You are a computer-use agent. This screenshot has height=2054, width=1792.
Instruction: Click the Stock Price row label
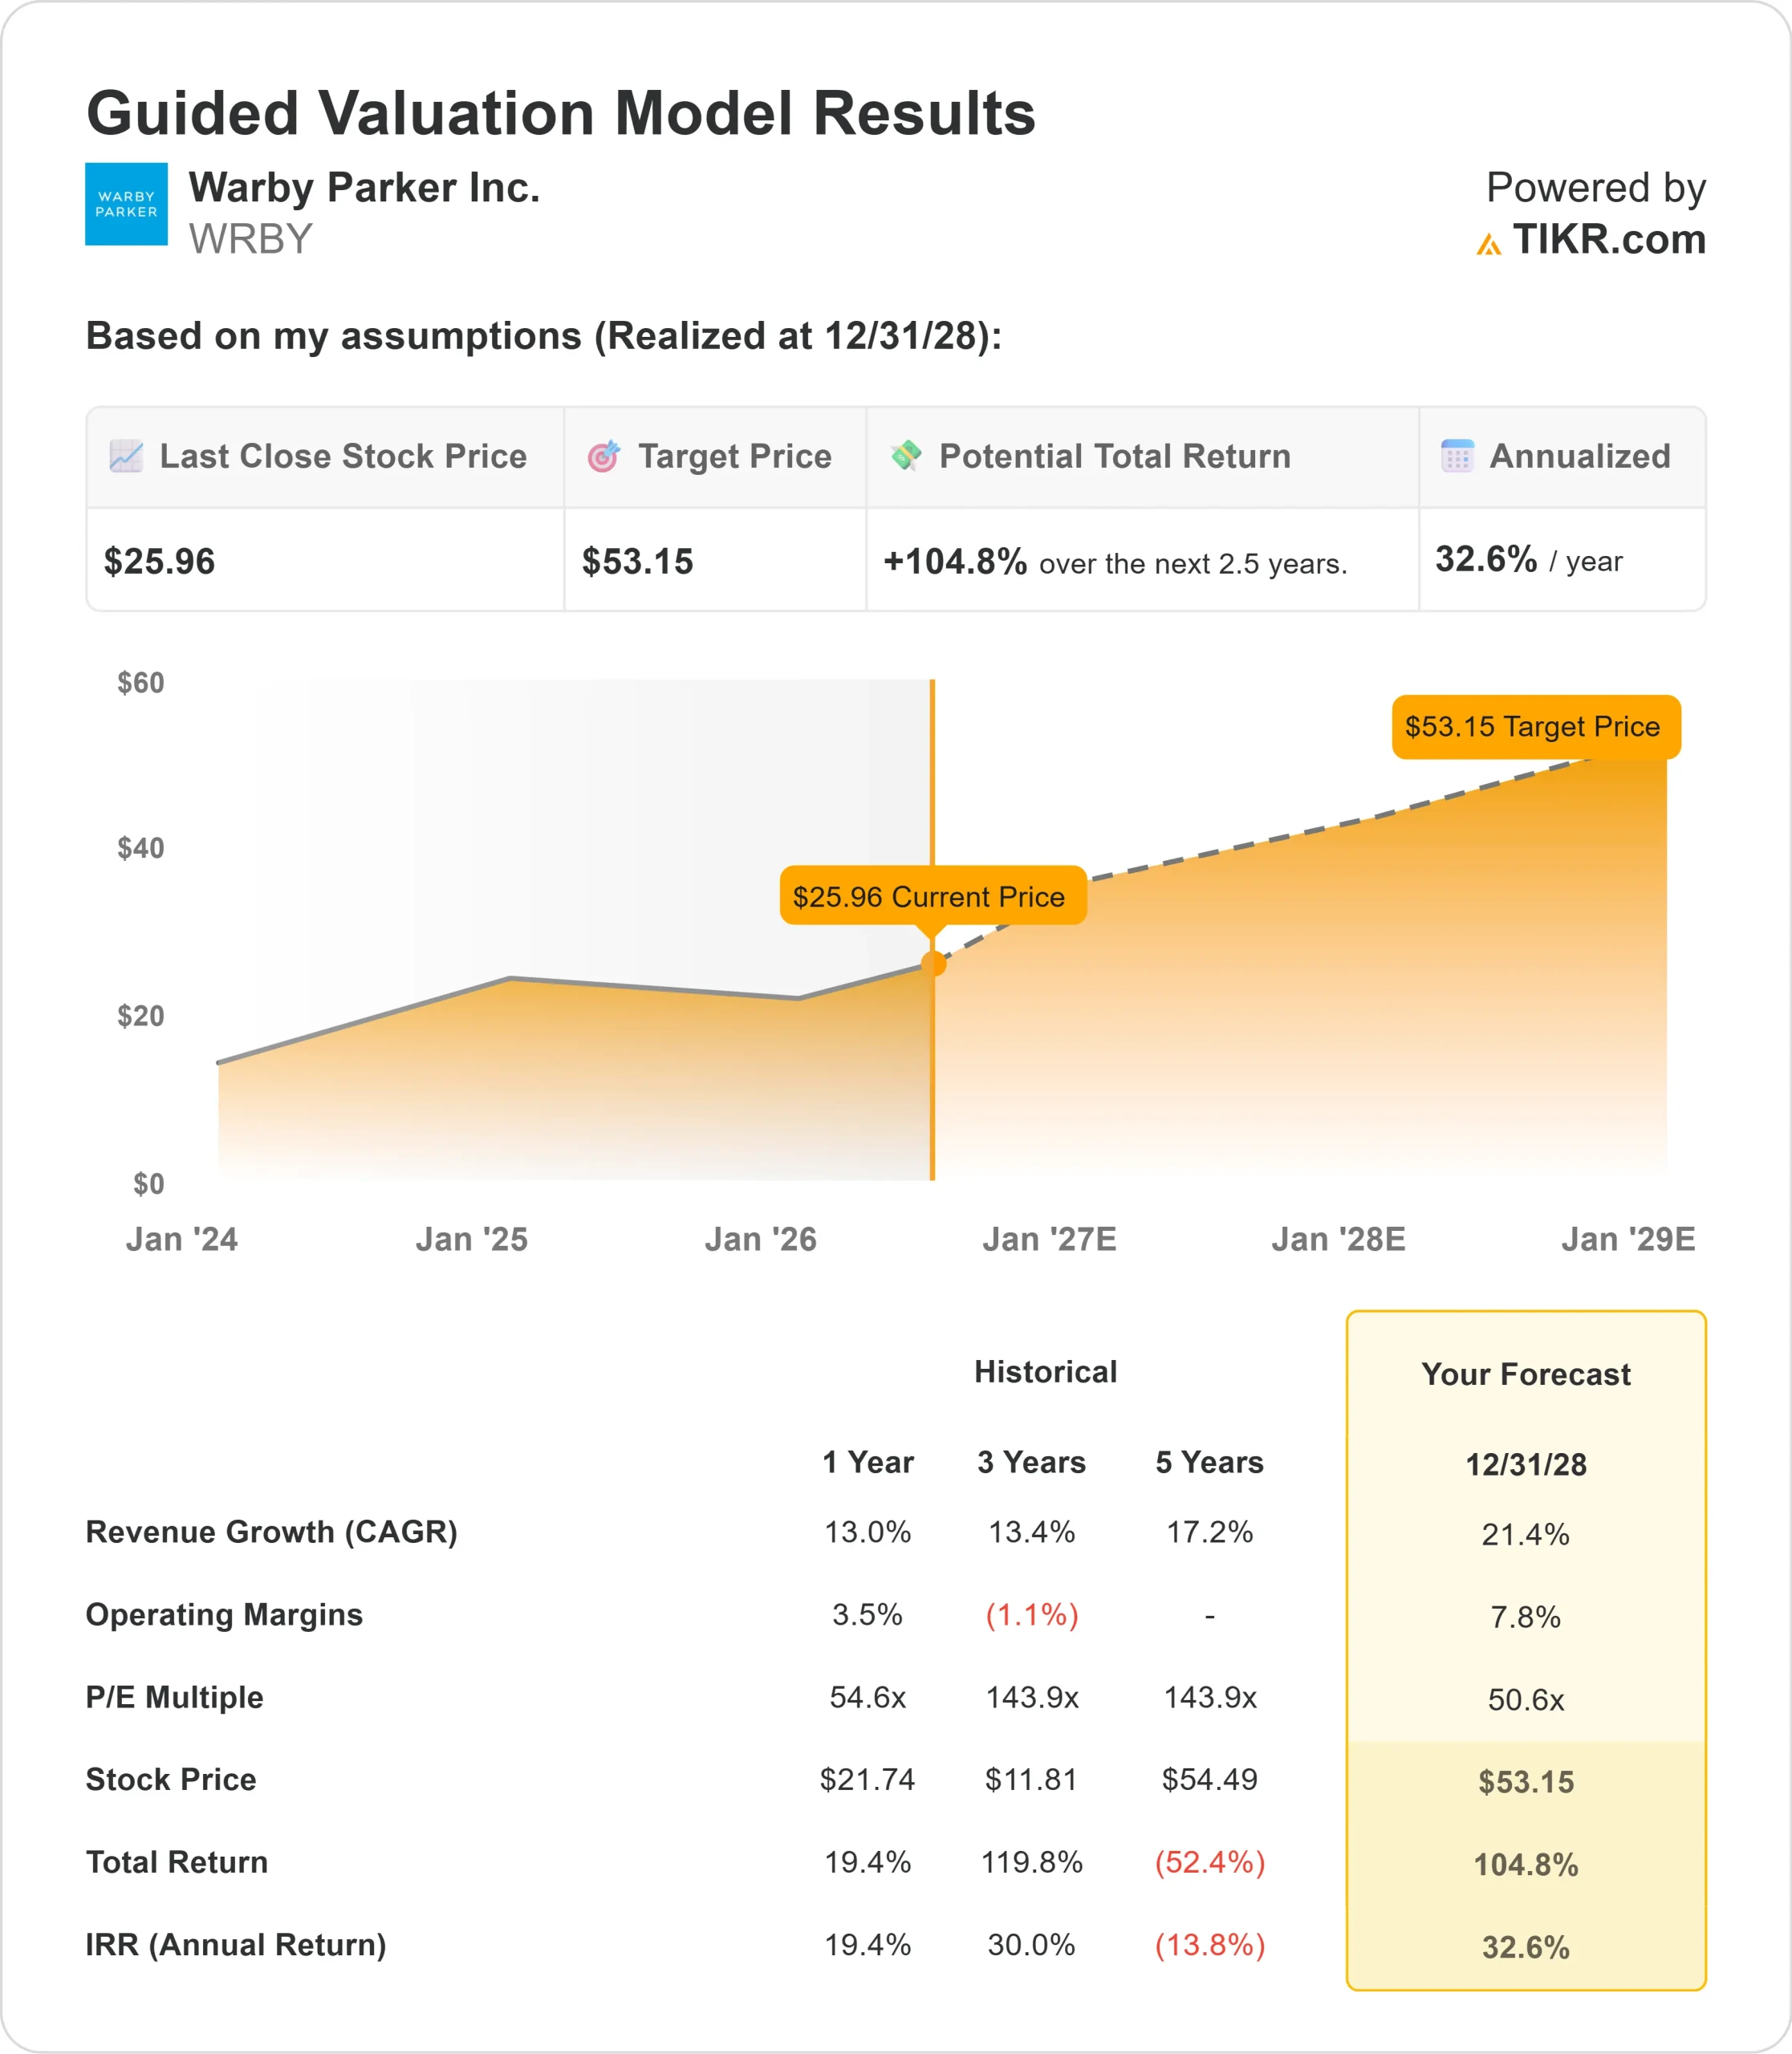(x=171, y=1780)
